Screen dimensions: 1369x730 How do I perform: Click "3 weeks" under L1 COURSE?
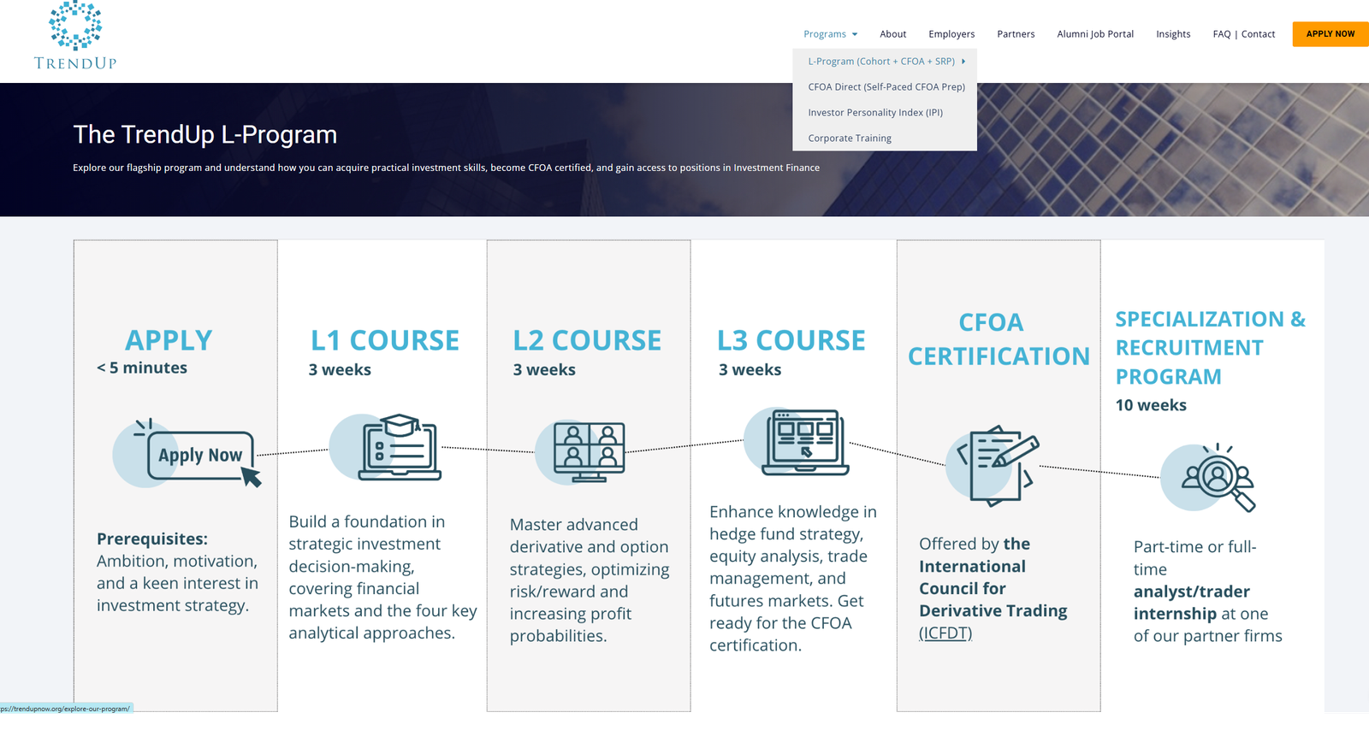coord(340,369)
